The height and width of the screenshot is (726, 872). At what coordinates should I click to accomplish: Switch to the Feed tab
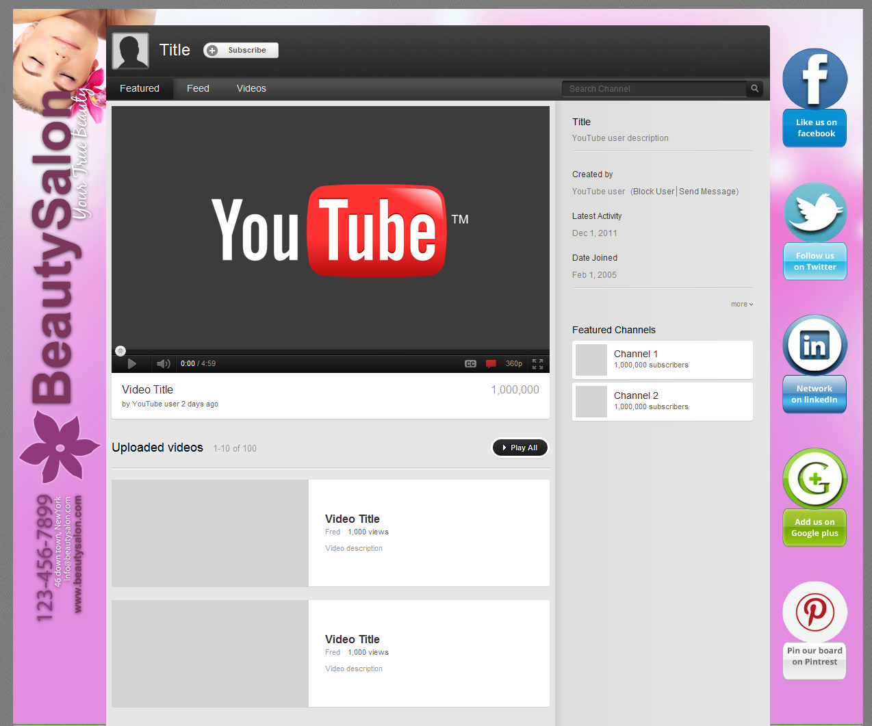[198, 88]
